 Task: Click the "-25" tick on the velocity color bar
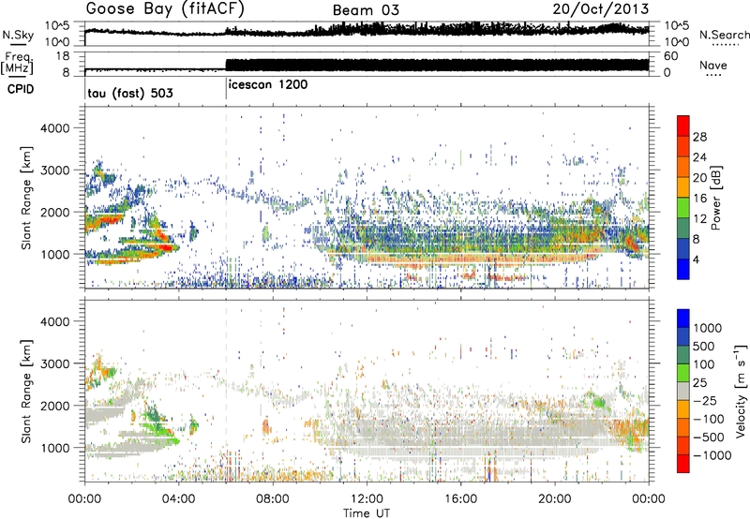[x=706, y=400]
